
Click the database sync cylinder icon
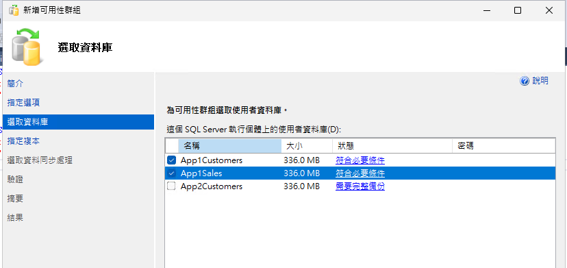pos(27,47)
